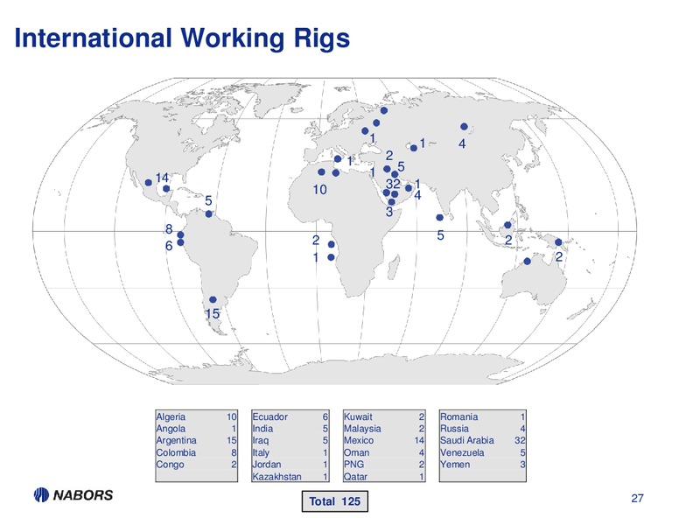Viewport: 679px width, 525px height.
Task: Select the "Total 125" box
Action: [335, 501]
